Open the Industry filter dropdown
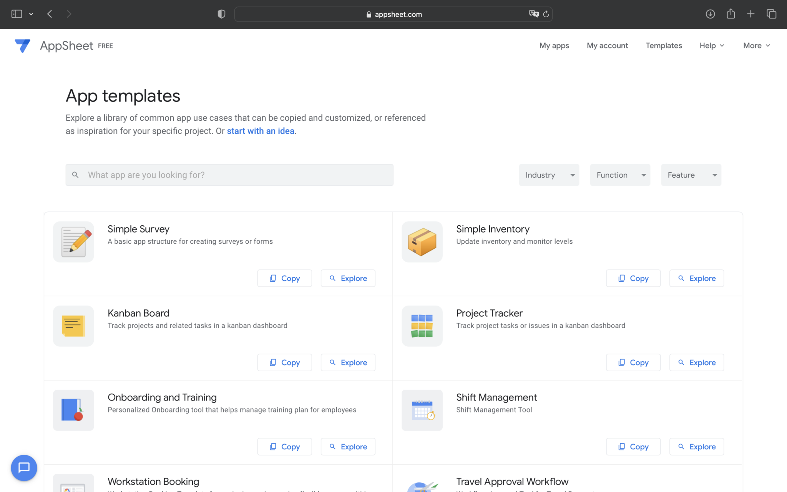787x492 pixels. click(x=549, y=175)
